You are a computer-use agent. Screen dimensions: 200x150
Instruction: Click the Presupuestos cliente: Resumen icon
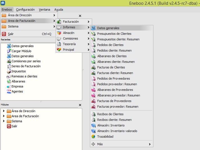coord(93,39)
